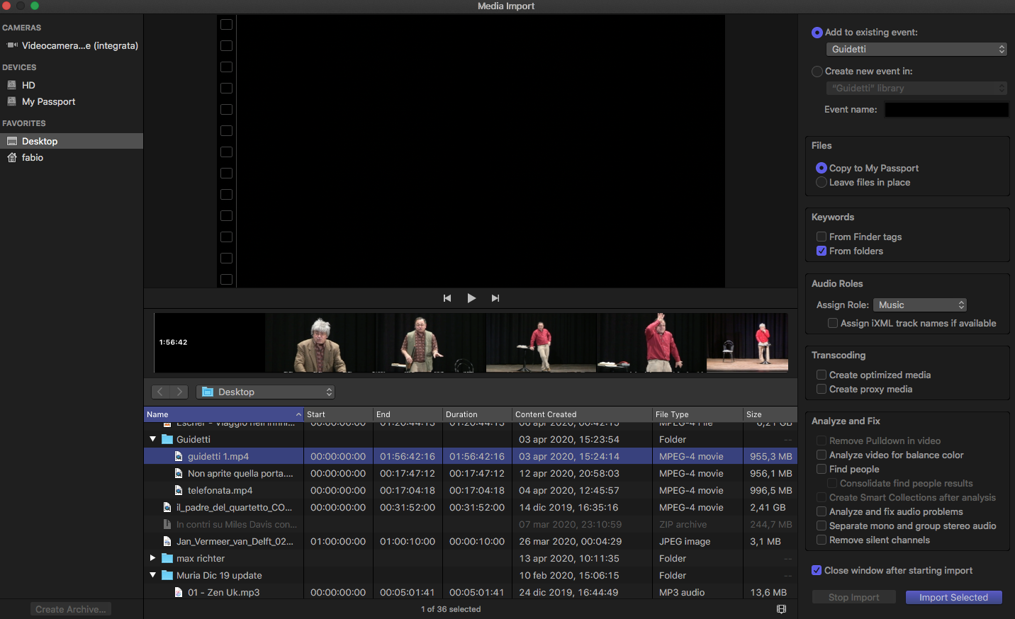Screen dimensions: 1015x619
Task: Select the telefonata.mp4 row
Action: [x=471, y=490]
